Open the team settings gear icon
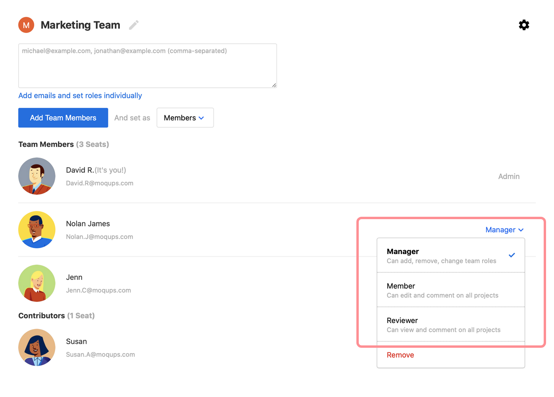 [x=524, y=25]
